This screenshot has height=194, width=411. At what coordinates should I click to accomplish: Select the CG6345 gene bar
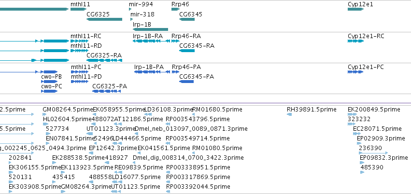(x=187, y=19)
